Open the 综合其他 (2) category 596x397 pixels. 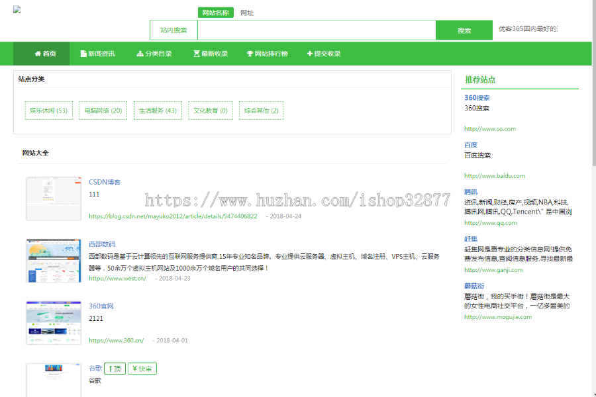pos(262,110)
